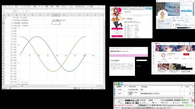Click the zoom in plus button
195x109 pixels.
pyautogui.click(x=98, y=88)
